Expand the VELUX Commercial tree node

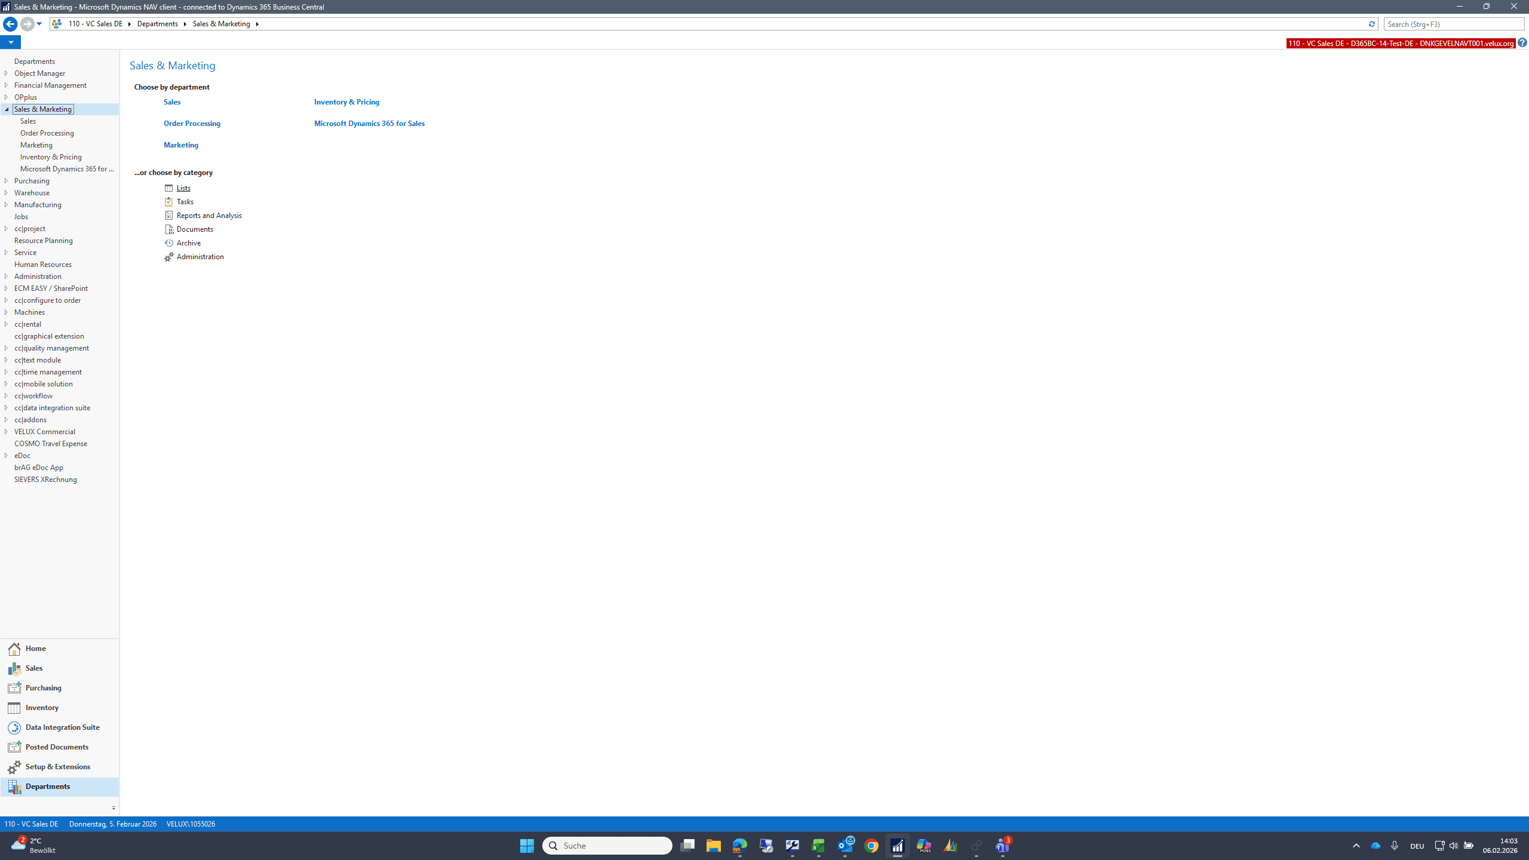7,432
